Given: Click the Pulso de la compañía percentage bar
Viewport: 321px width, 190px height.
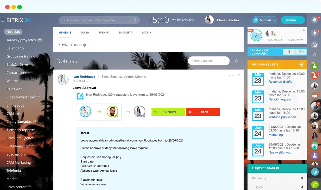Looking at the screenshot, I should click(x=301, y=52).
